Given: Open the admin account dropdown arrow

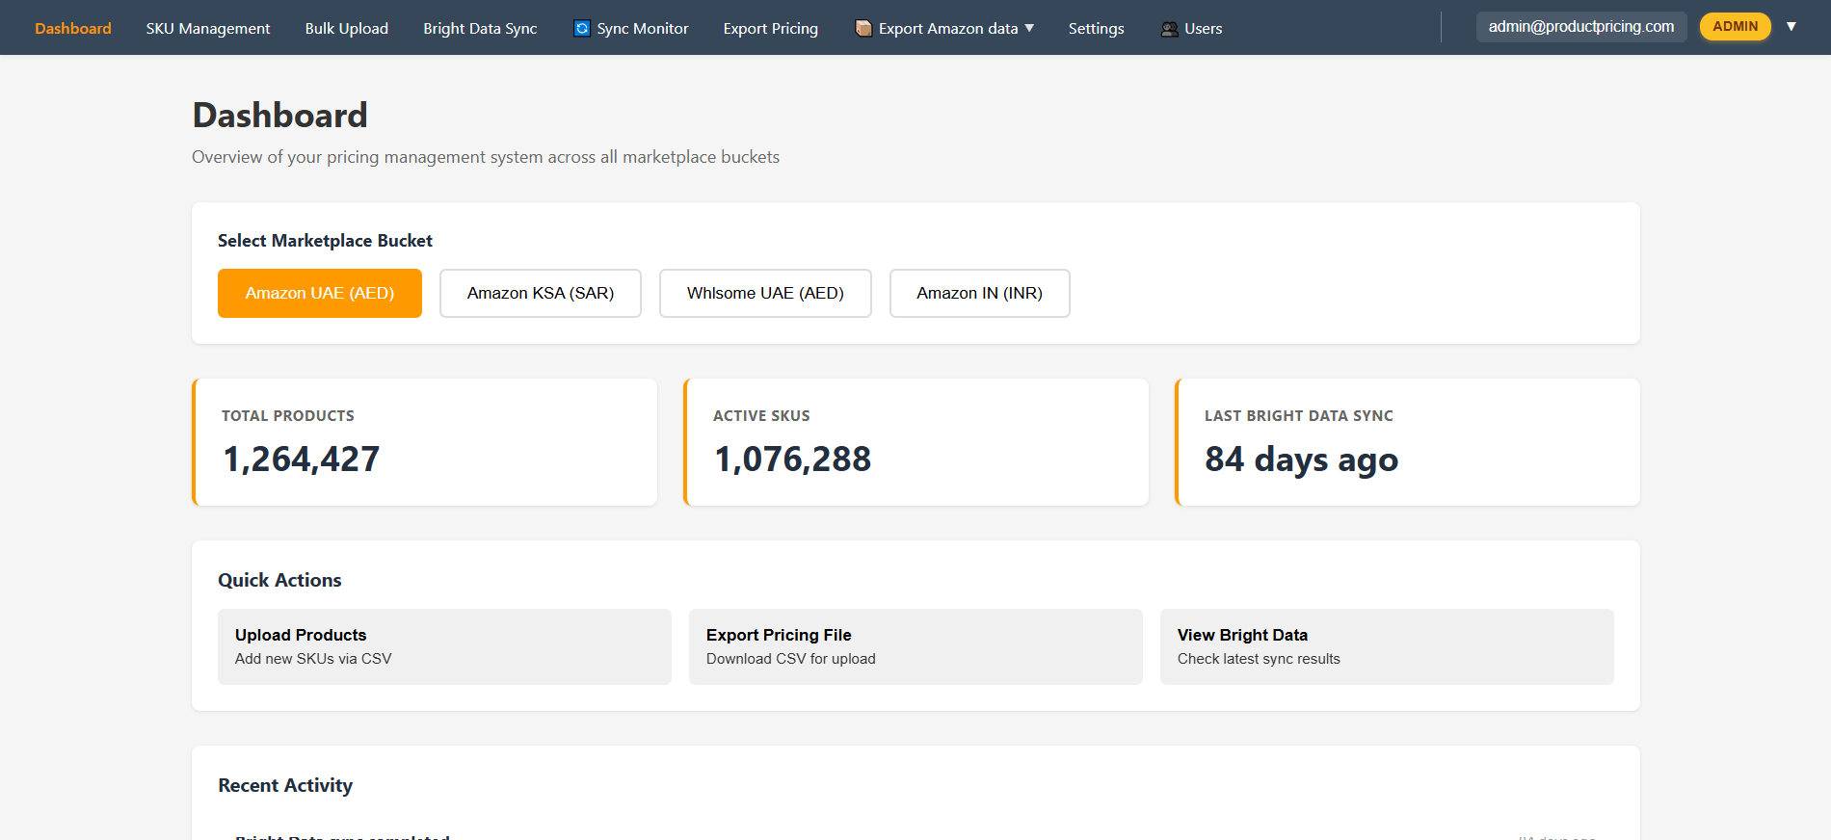Looking at the screenshot, I should (x=1791, y=27).
